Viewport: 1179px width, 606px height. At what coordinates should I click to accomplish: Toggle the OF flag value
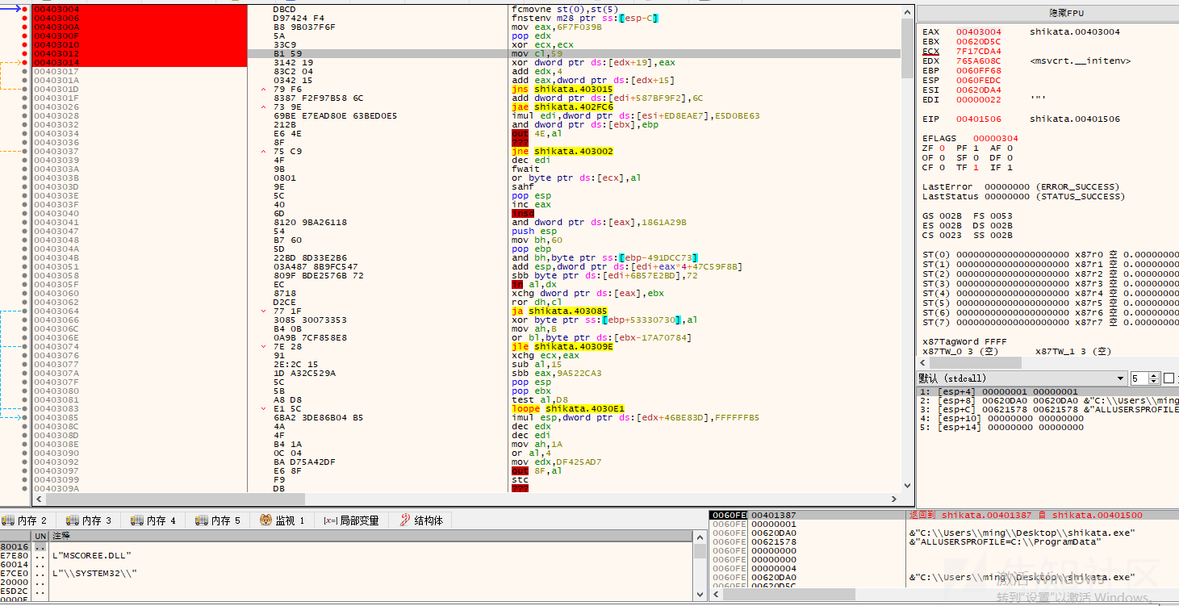coord(942,157)
